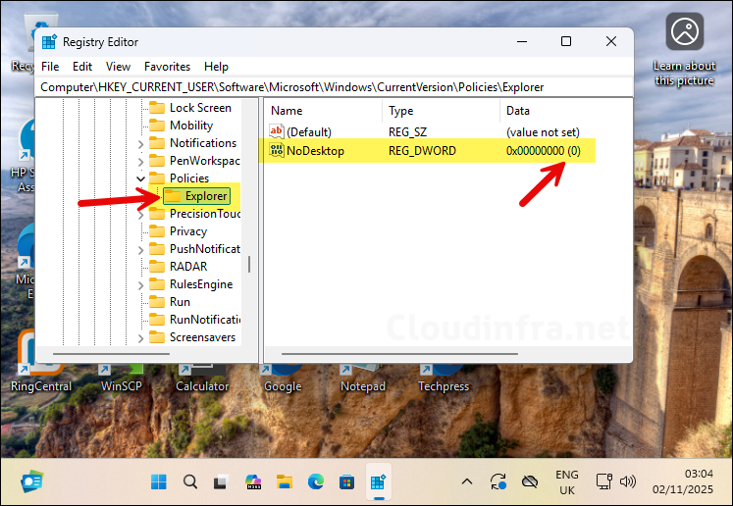Click the Run folder icon

pos(157,302)
